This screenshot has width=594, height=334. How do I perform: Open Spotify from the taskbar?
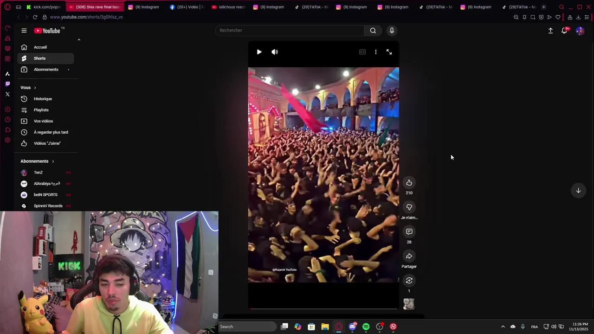[366, 327]
